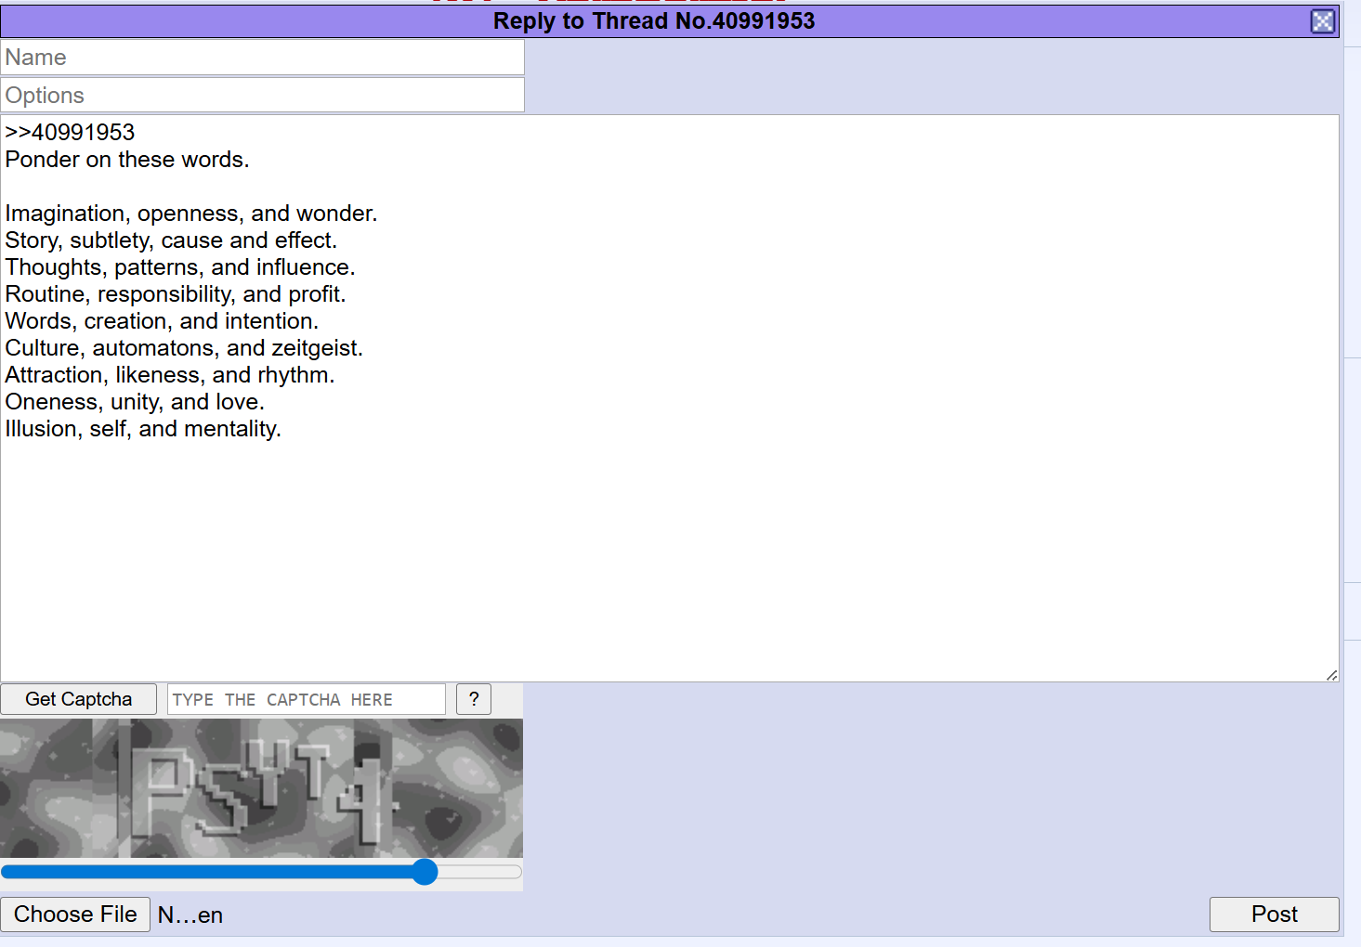Viewport: 1361px width, 947px height.
Task: Click the line 'Illusion, self, and mentality.'
Action: coord(143,429)
